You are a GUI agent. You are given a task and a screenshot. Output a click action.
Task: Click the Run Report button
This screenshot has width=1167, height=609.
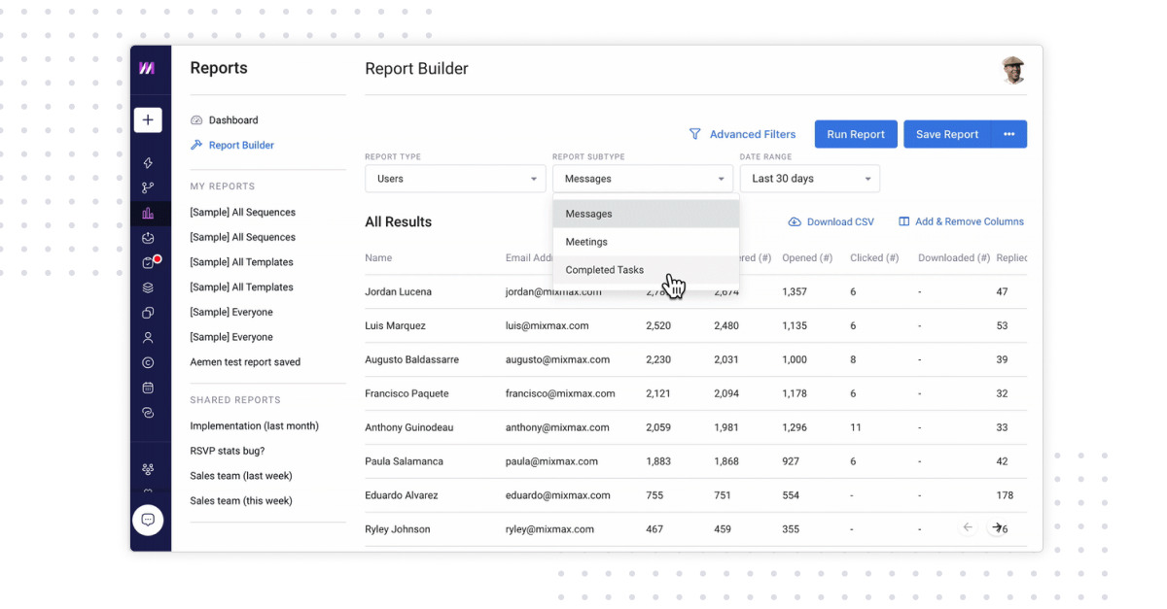[855, 135]
